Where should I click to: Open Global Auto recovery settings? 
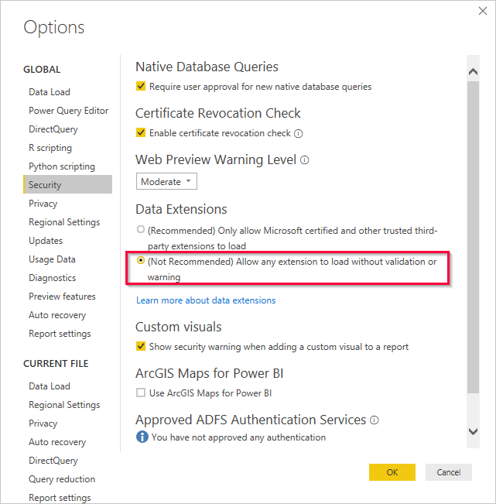click(57, 315)
